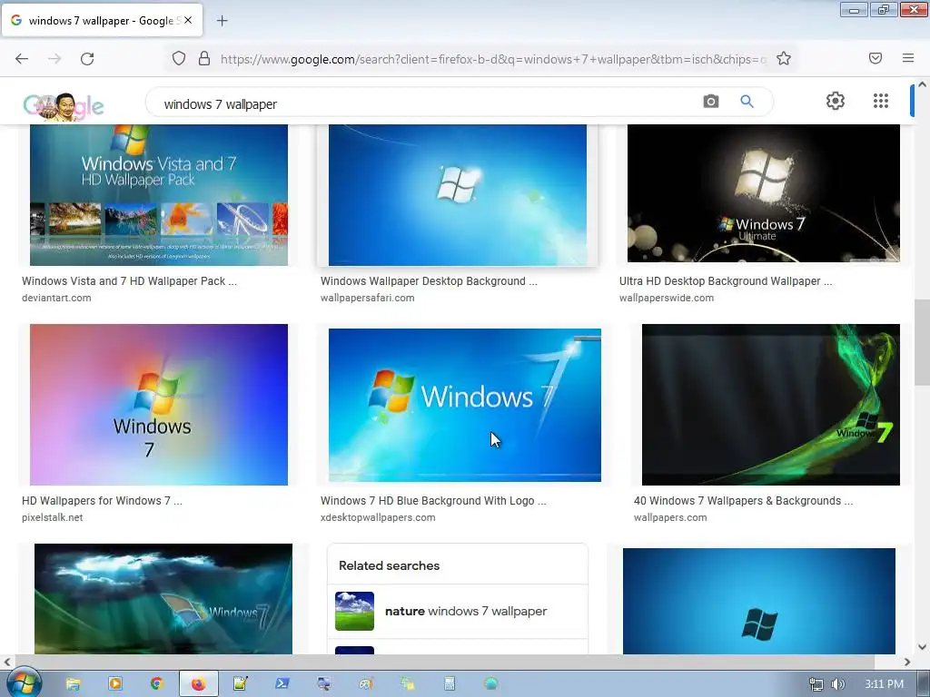Click the forward navigation arrow
Image resolution: width=930 pixels, height=697 pixels.
tap(54, 59)
